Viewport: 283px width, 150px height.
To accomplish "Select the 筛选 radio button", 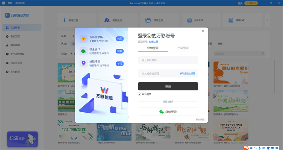I will (71, 54).
